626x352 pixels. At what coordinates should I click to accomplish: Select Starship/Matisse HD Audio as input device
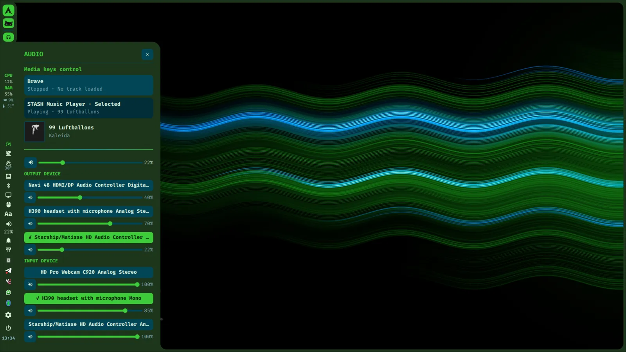(x=88, y=324)
